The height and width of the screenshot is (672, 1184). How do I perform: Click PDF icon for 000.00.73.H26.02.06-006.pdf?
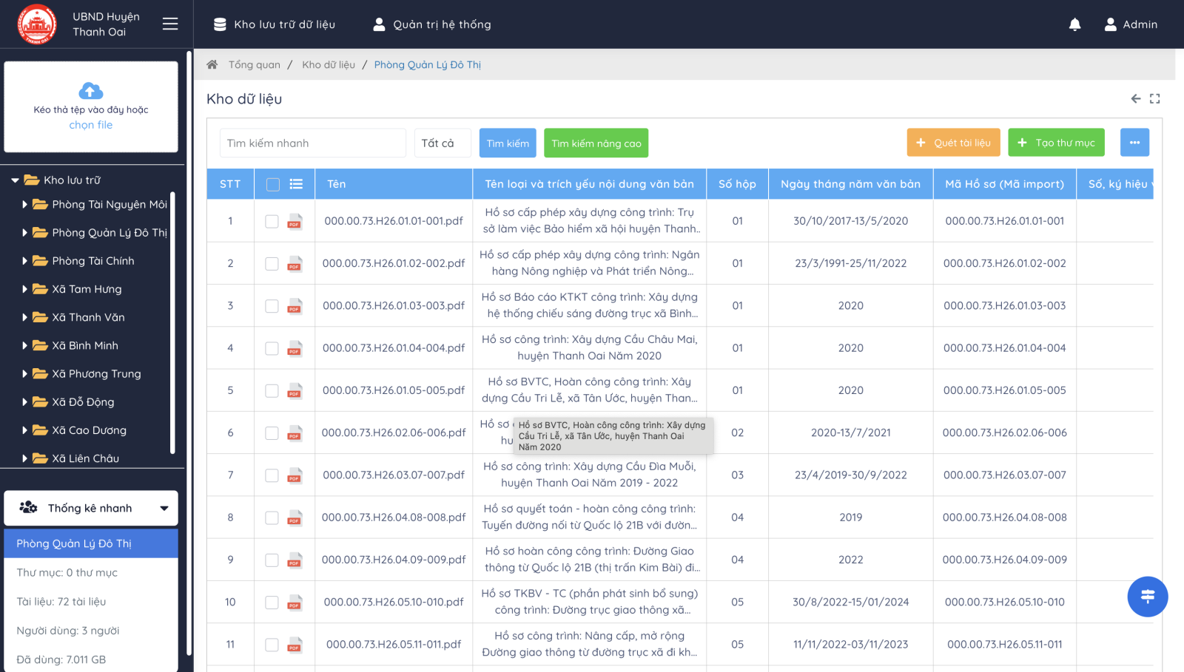tap(295, 432)
